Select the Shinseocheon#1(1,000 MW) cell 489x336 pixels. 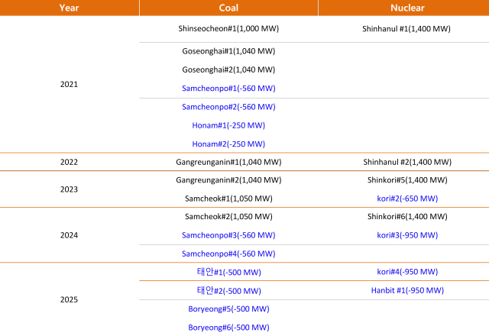pyautogui.click(x=228, y=29)
